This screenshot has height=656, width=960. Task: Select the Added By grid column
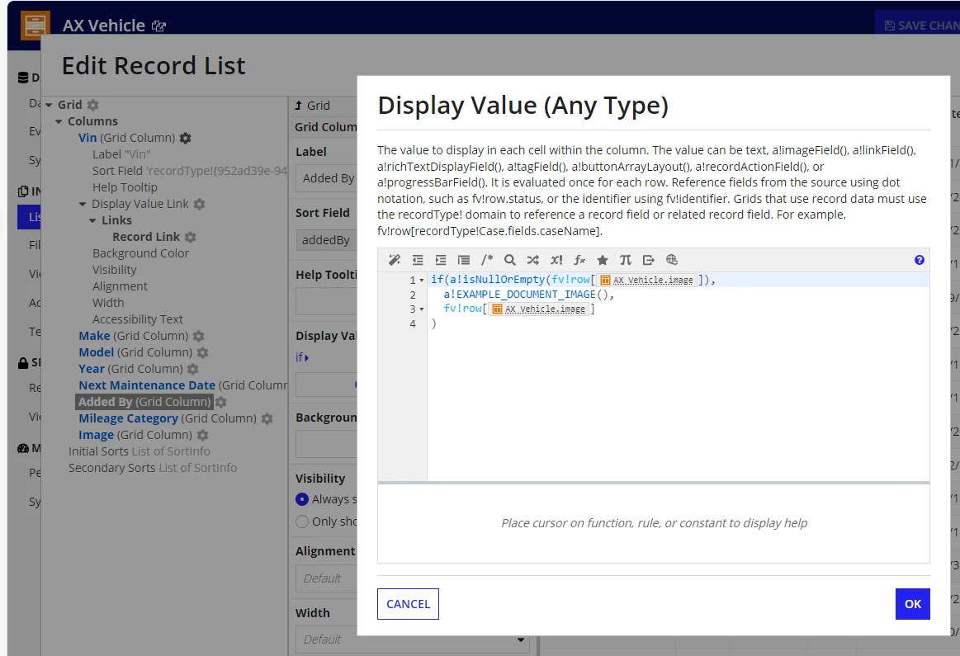click(144, 402)
